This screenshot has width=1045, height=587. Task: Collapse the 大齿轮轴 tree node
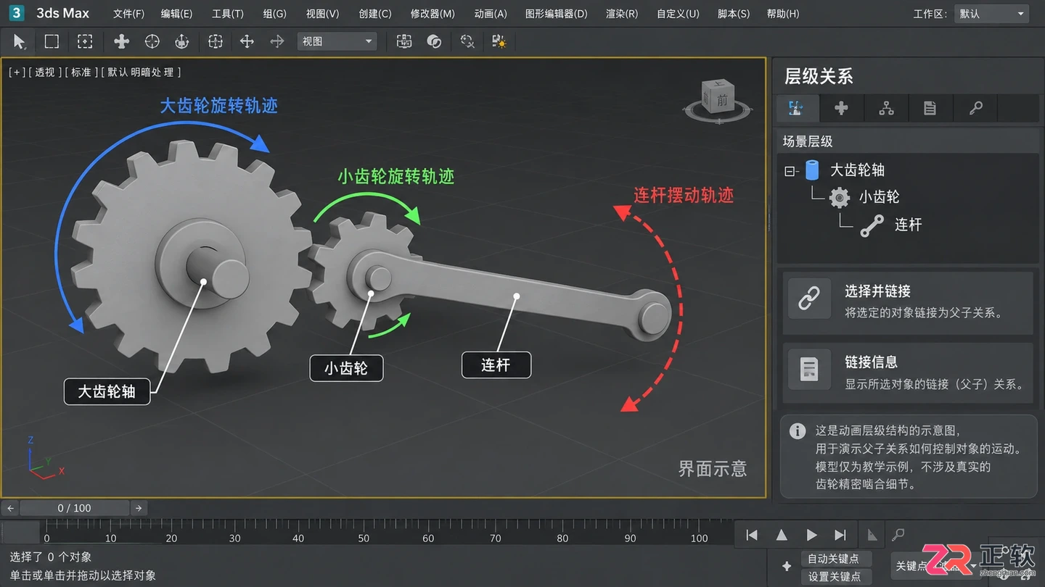pyautogui.click(x=790, y=172)
